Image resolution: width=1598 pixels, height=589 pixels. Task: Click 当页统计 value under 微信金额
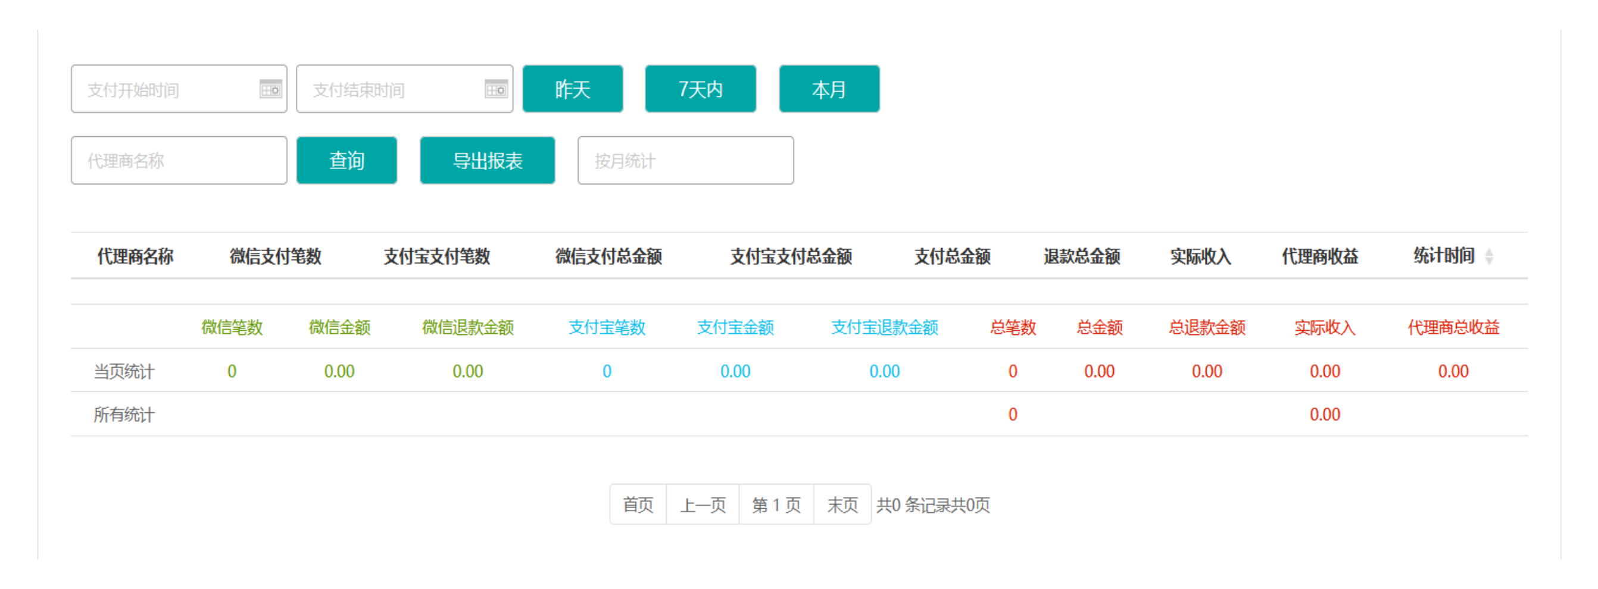pos(339,371)
